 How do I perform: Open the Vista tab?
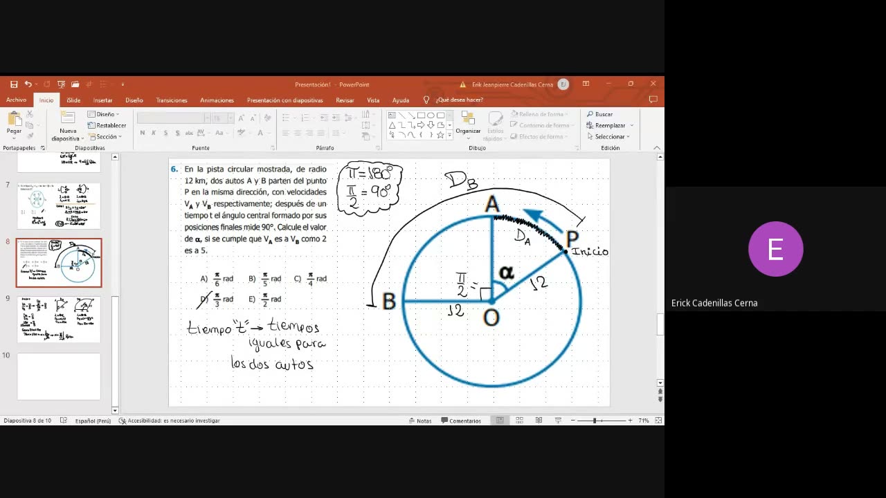373,100
